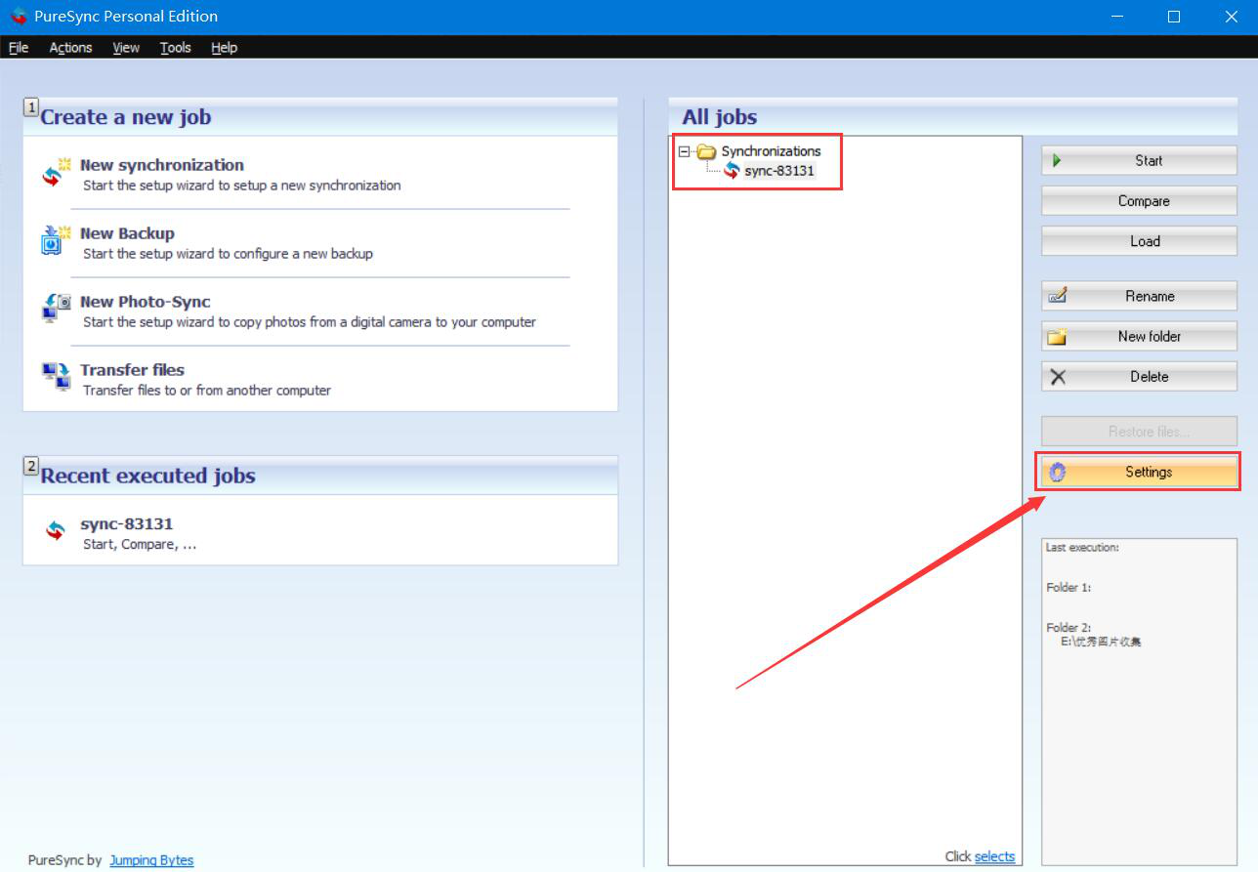1258x872 pixels.
Task: Launch the New Backup setup wizard
Action: (127, 233)
